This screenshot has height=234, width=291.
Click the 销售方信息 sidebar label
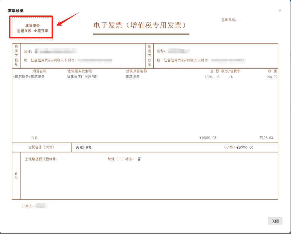click(x=150, y=55)
